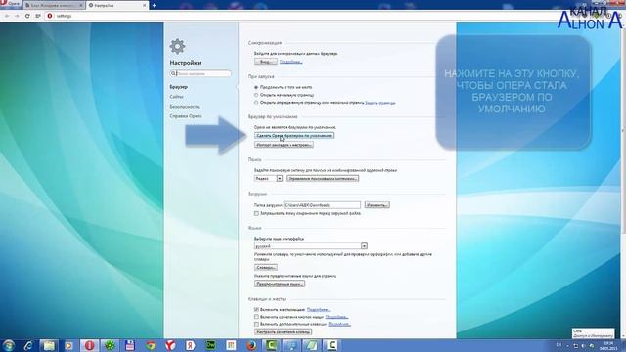626x352 pixels.
Task: Click Изменить download folder button
Action: [377, 205]
